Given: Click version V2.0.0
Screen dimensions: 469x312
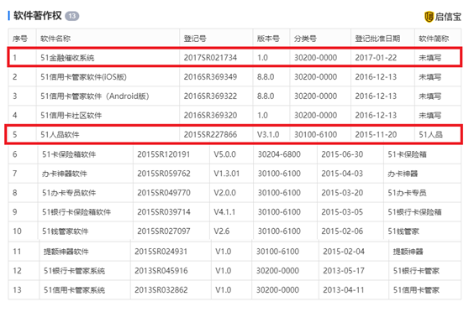Looking at the screenshot, I should pos(224,193).
